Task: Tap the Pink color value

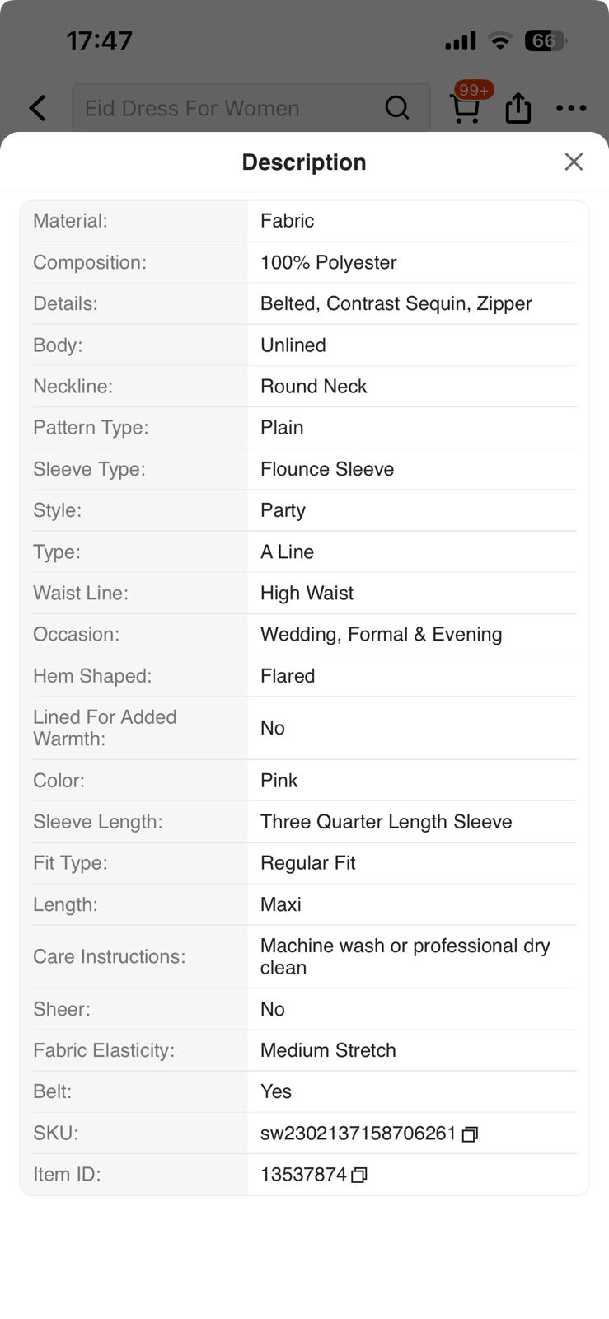Action: click(x=279, y=780)
